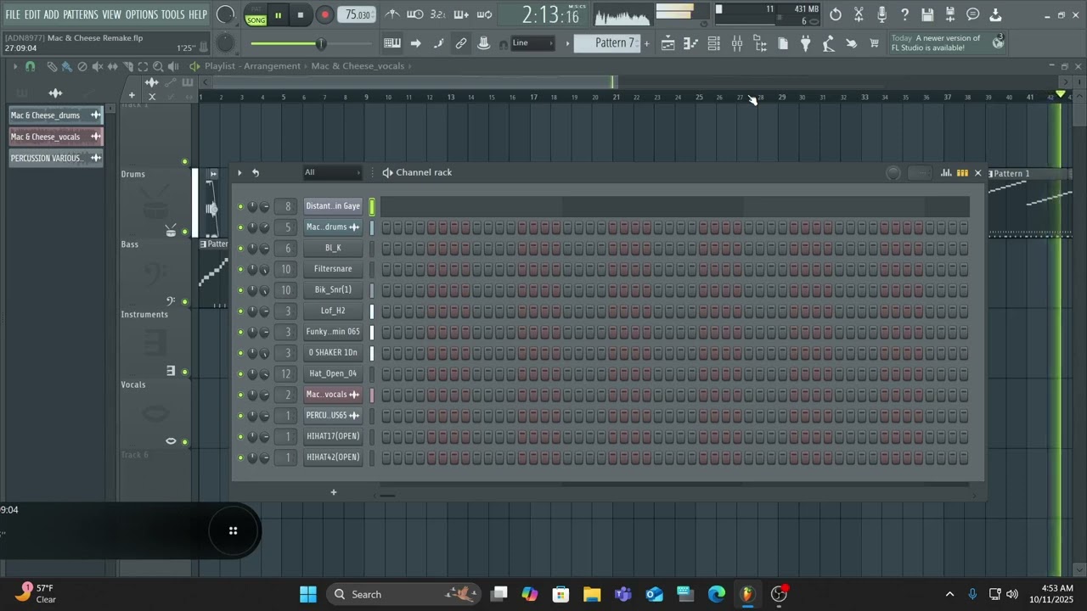Open the Pattern 7 selector
Screen dimensions: 1087x611
point(608,43)
